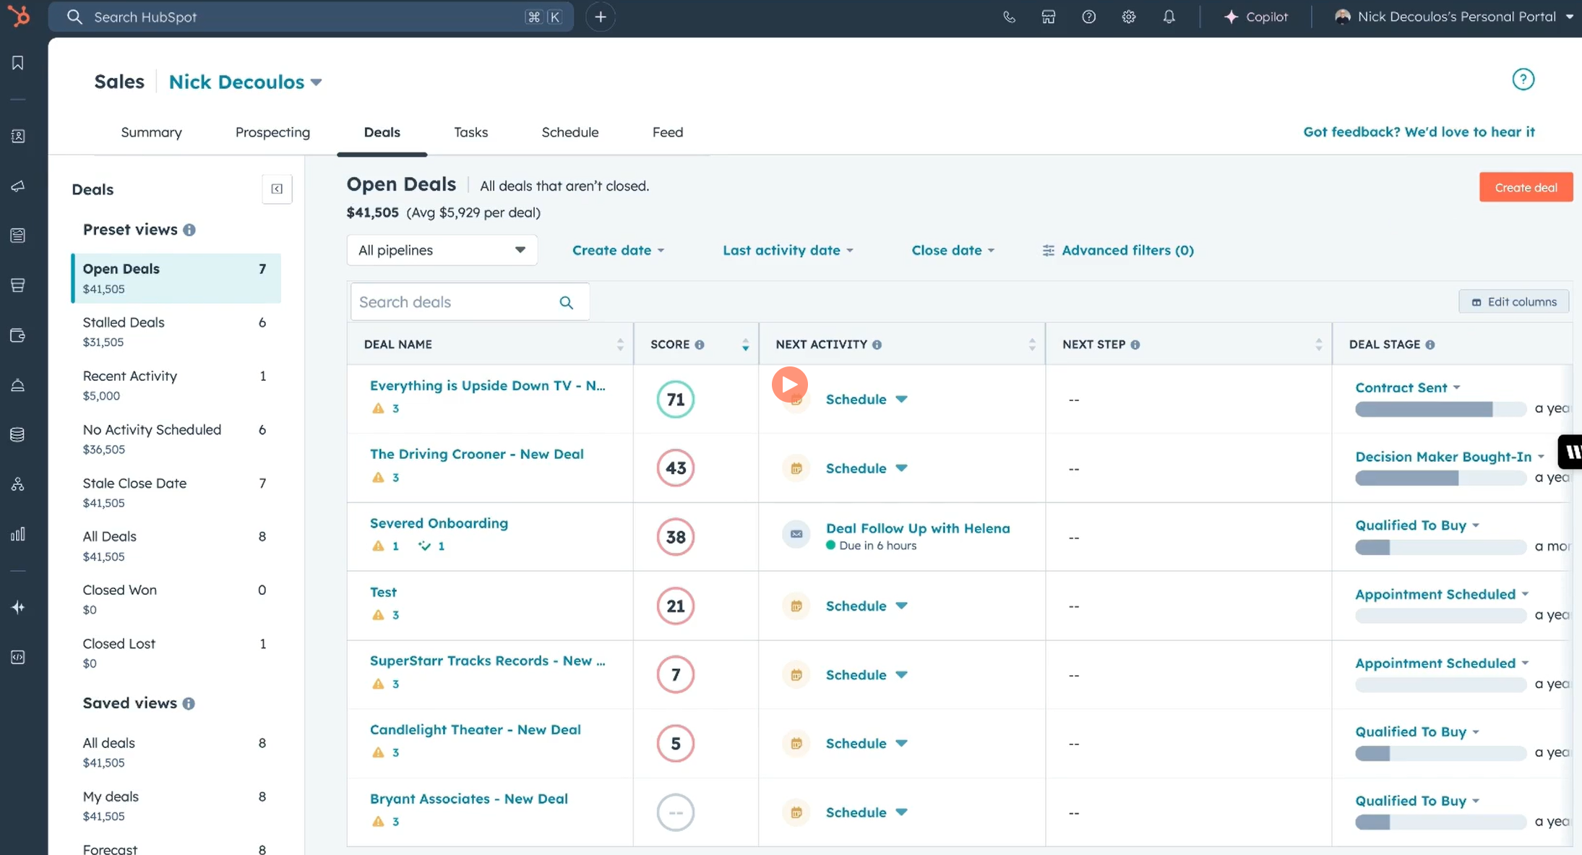Click the wallet icon in left sidebar

tap(18, 335)
